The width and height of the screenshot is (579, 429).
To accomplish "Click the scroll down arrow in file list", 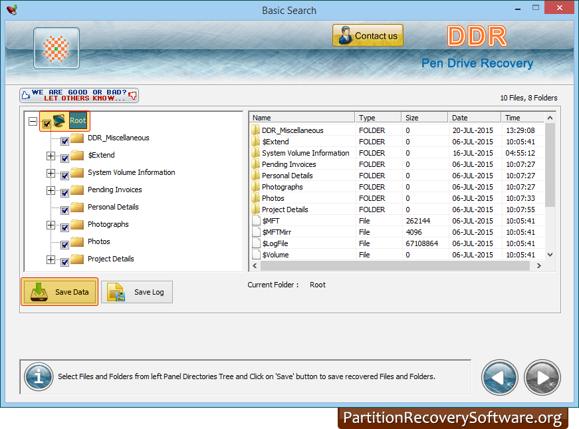I will [x=550, y=255].
